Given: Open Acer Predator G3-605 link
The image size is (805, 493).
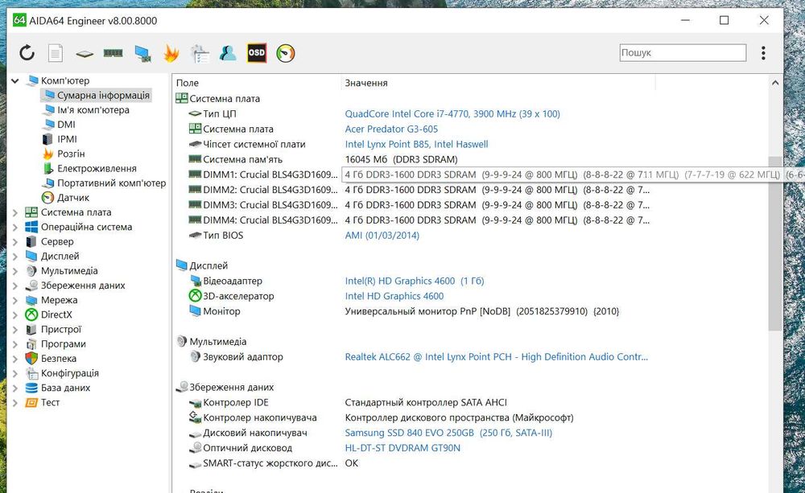Looking at the screenshot, I should [391, 129].
